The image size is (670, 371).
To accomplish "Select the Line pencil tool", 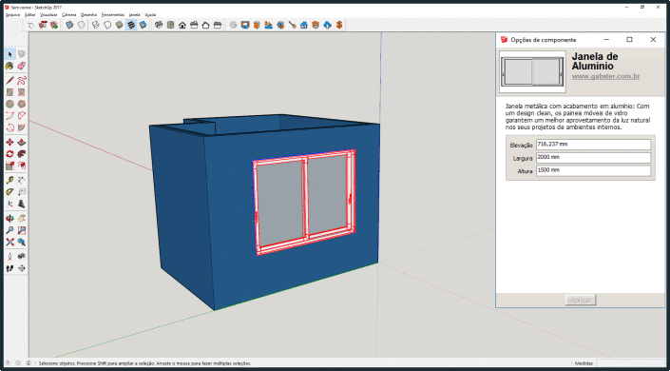I will click(x=10, y=80).
